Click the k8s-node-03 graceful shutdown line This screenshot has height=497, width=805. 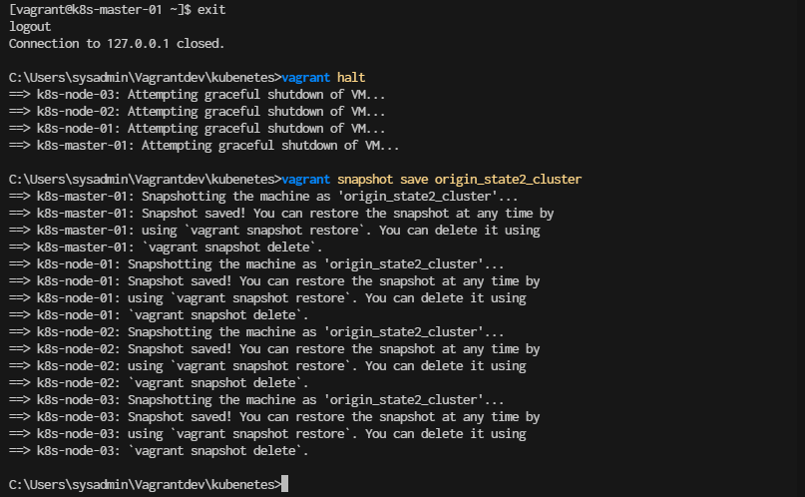pos(198,95)
